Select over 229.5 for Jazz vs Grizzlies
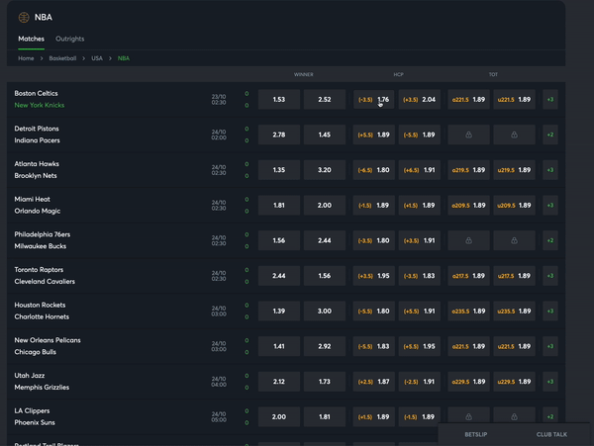 (468, 382)
